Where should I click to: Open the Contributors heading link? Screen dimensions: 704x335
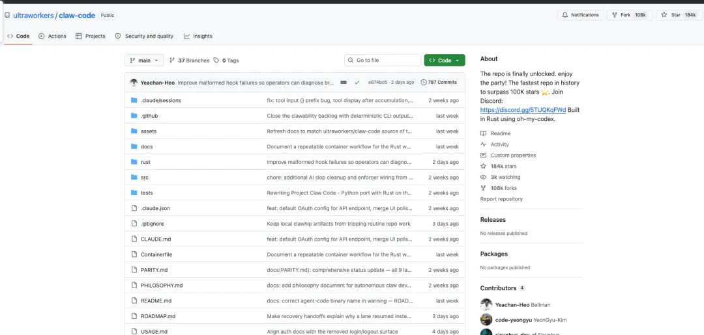[499, 288]
